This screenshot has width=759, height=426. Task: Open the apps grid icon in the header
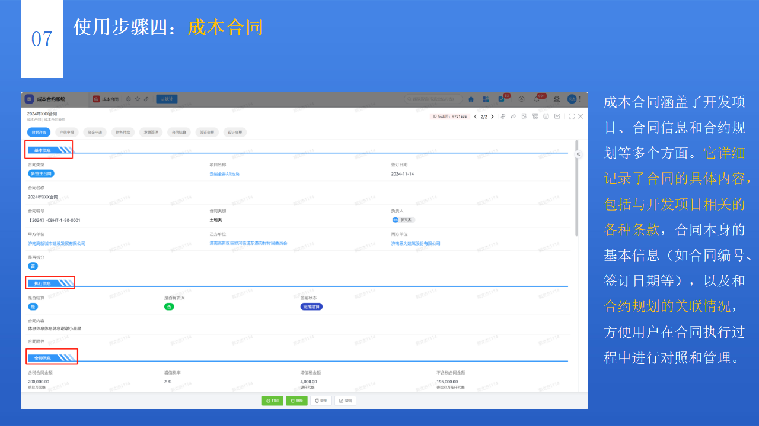tap(486, 99)
